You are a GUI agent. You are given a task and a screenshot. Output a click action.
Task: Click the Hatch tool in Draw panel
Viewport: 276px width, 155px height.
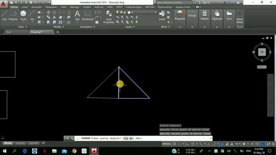point(39,22)
